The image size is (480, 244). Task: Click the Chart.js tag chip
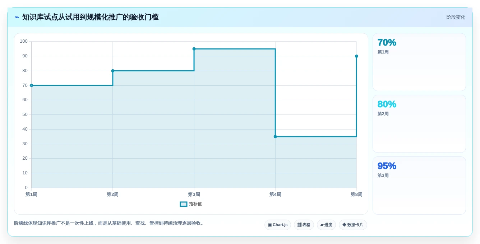point(278,225)
